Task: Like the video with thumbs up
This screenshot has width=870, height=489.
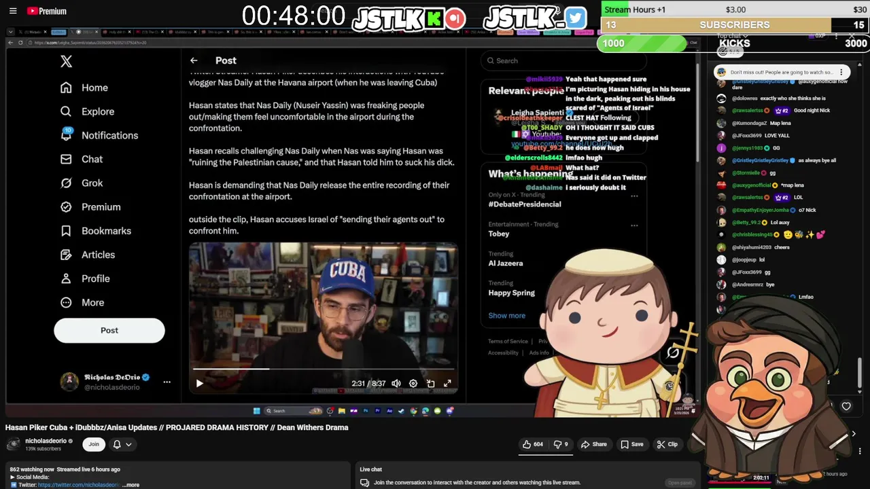Action: pyautogui.click(x=532, y=444)
